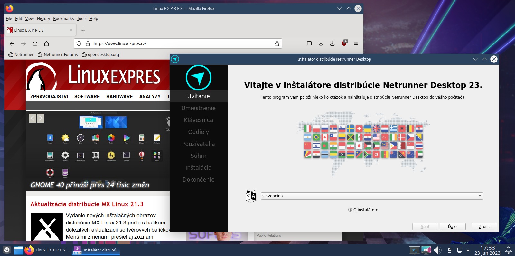515x256 pixels.
Task: Click the uBlock shield extension icon
Action: (x=344, y=43)
